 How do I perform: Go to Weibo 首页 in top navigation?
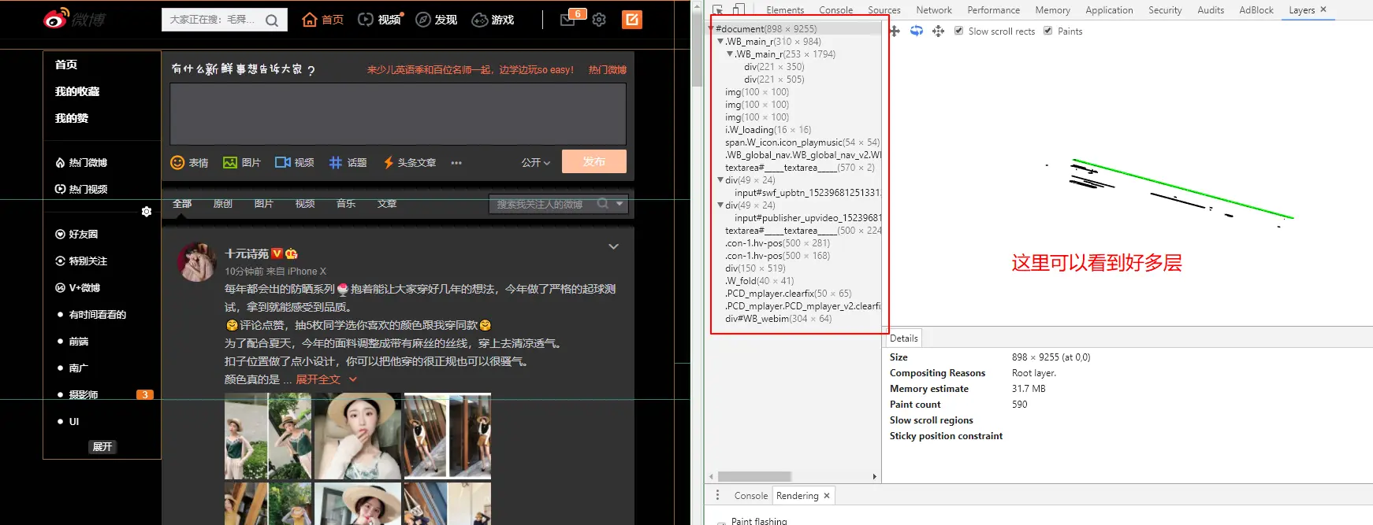pos(323,20)
